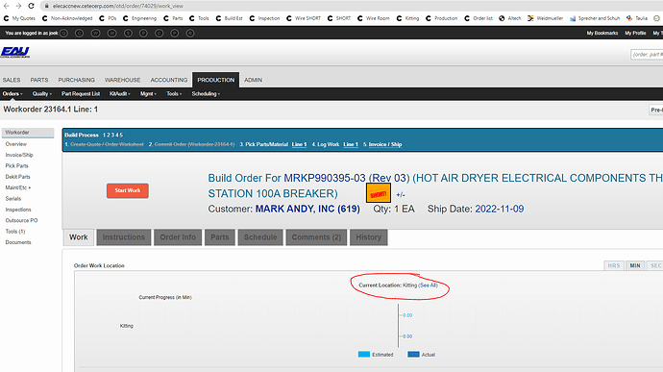663x372 pixels.
Task: Open the Taulia bookmark
Action: pos(637,18)
